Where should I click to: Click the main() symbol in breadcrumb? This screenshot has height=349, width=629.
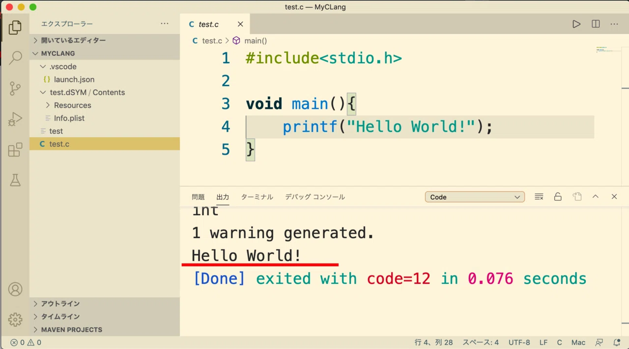point(250,41)
